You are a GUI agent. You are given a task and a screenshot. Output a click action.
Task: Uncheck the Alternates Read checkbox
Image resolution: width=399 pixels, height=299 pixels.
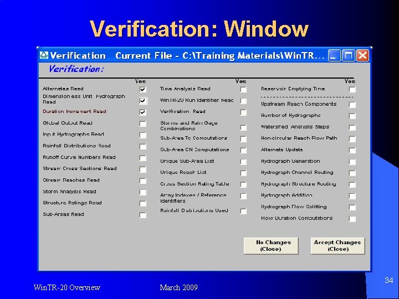143,89
